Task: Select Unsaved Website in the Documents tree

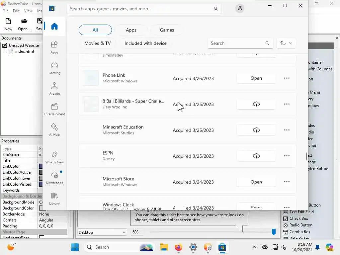Action: click(x=24, y=45)
